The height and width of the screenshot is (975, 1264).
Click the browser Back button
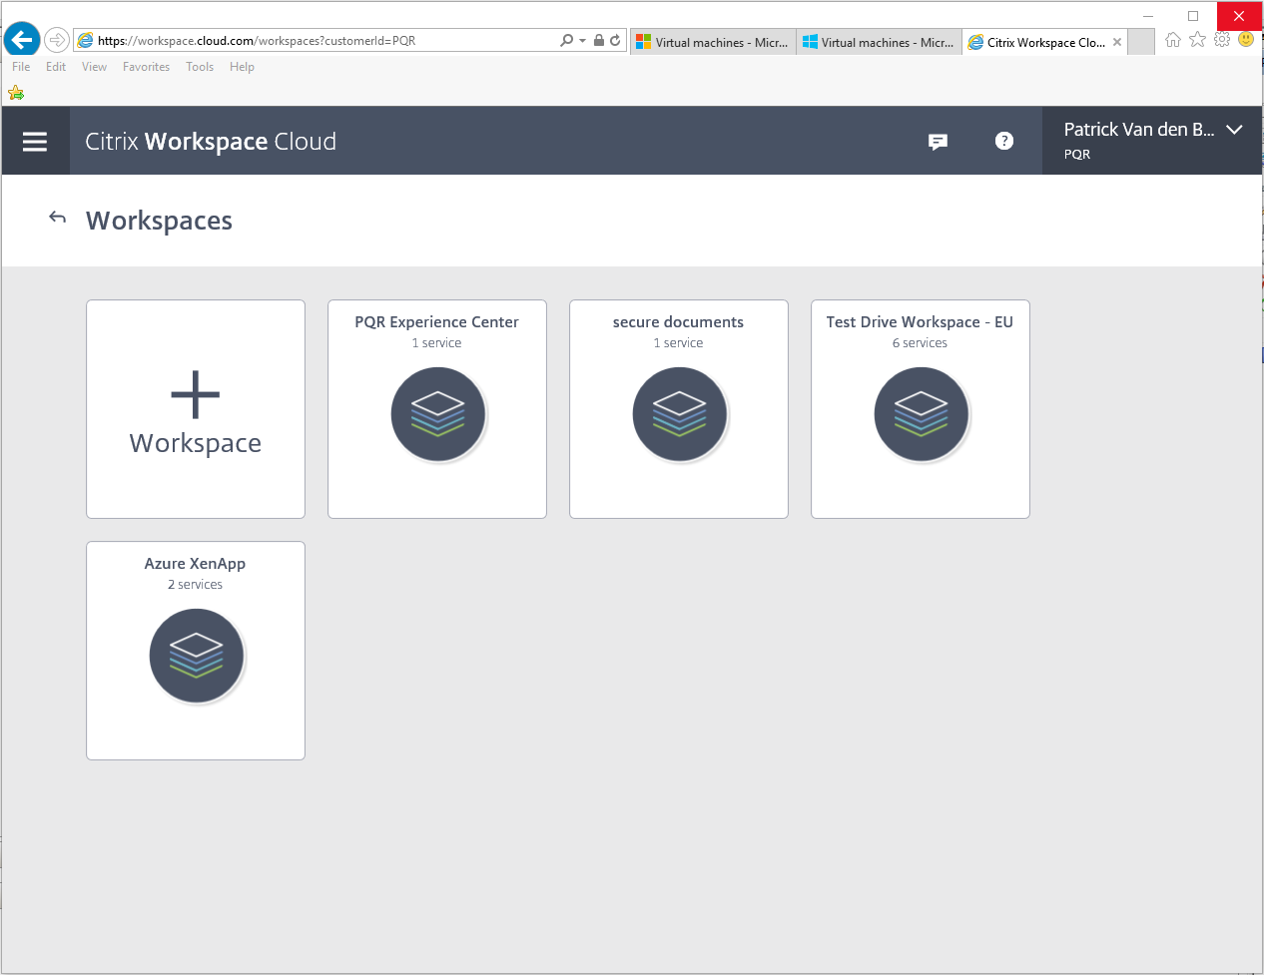22,41
